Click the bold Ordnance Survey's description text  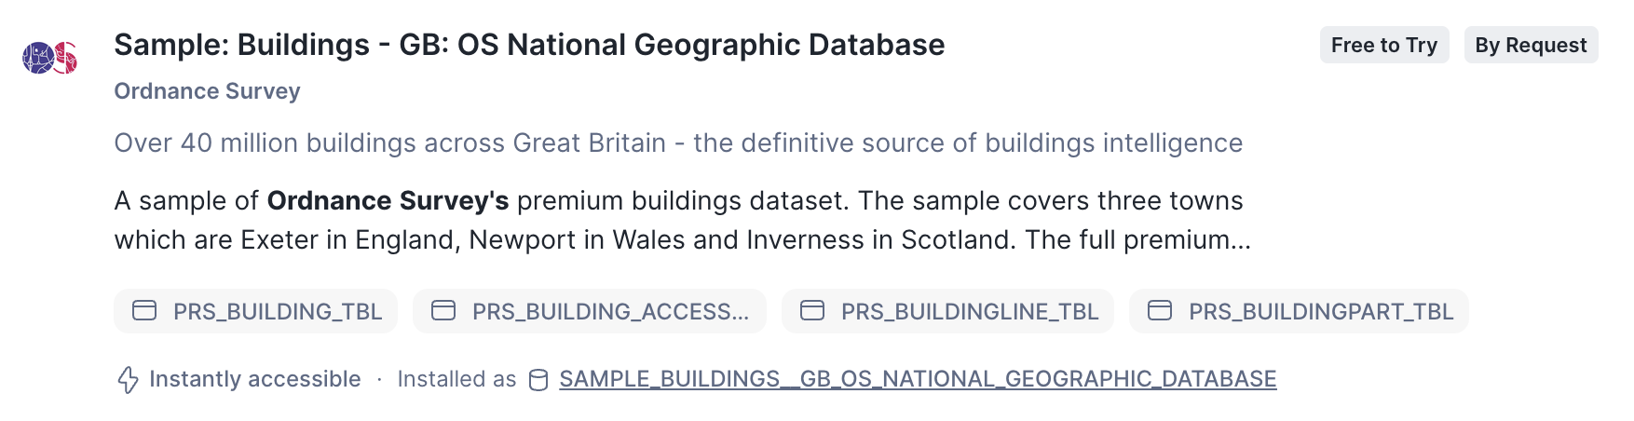(x=388, y=201)
